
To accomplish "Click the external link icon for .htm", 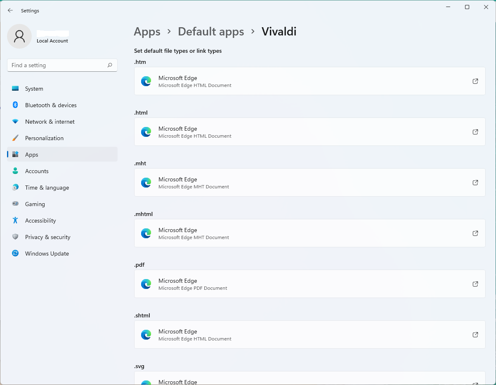I will (x=475, y=81).
